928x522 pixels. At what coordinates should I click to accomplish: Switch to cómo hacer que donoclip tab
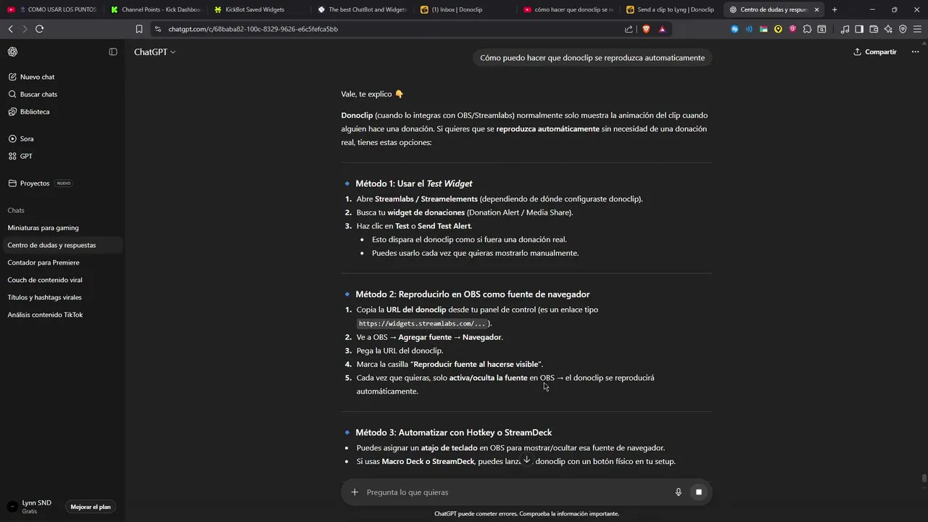569,9
